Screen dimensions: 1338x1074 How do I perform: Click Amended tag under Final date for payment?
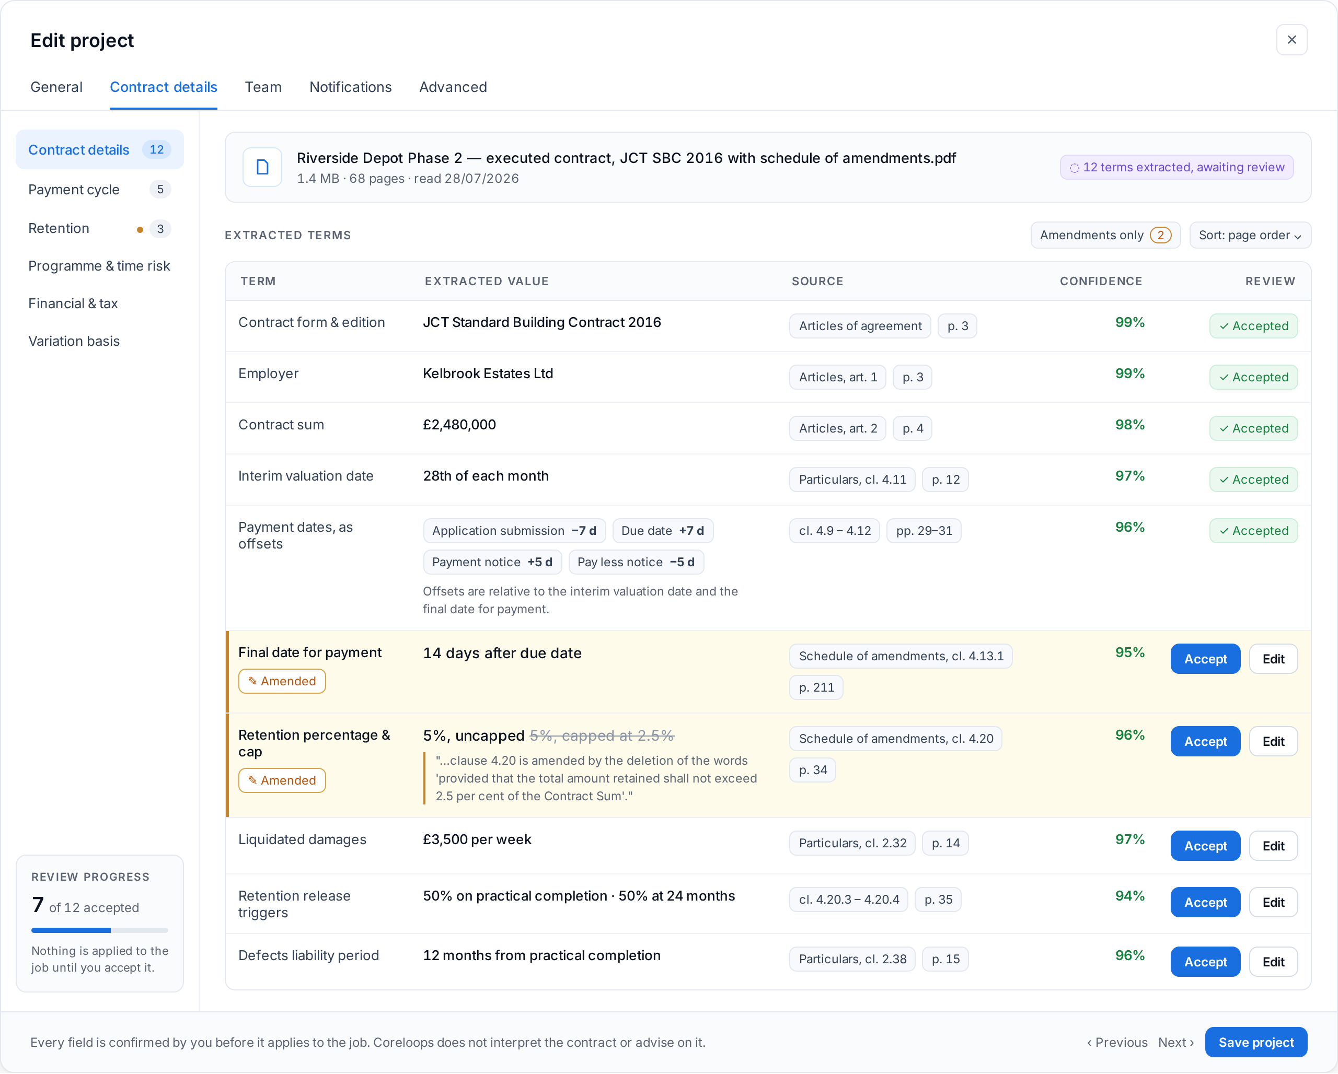pyautogui.click(x=282, y=682)
